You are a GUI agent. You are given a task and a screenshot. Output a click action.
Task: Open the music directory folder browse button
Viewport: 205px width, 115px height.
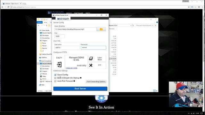coord(101,29)
